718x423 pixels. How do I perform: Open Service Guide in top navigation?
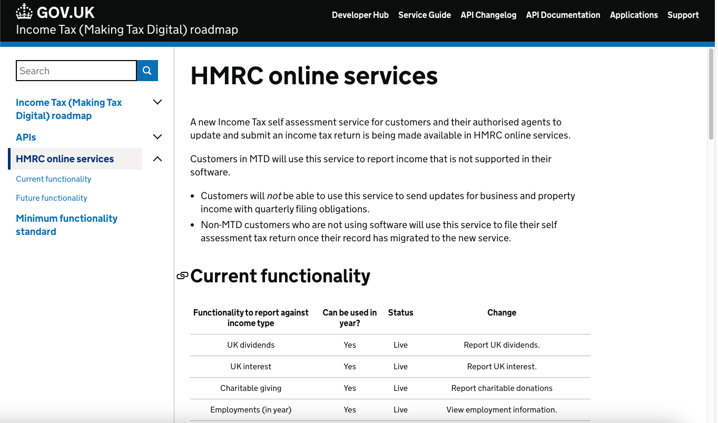(425, 15)
